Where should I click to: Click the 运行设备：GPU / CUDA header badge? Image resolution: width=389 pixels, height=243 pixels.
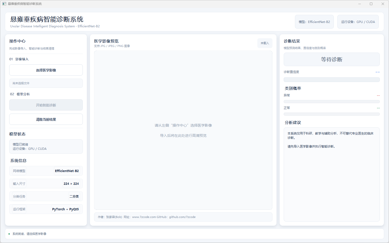tap(358, 22)
